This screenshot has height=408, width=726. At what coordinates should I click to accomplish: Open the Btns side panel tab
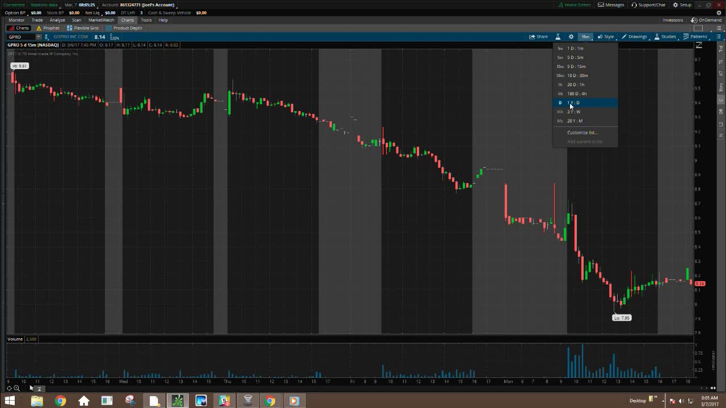pyautogui.click(x=721, y=87)
